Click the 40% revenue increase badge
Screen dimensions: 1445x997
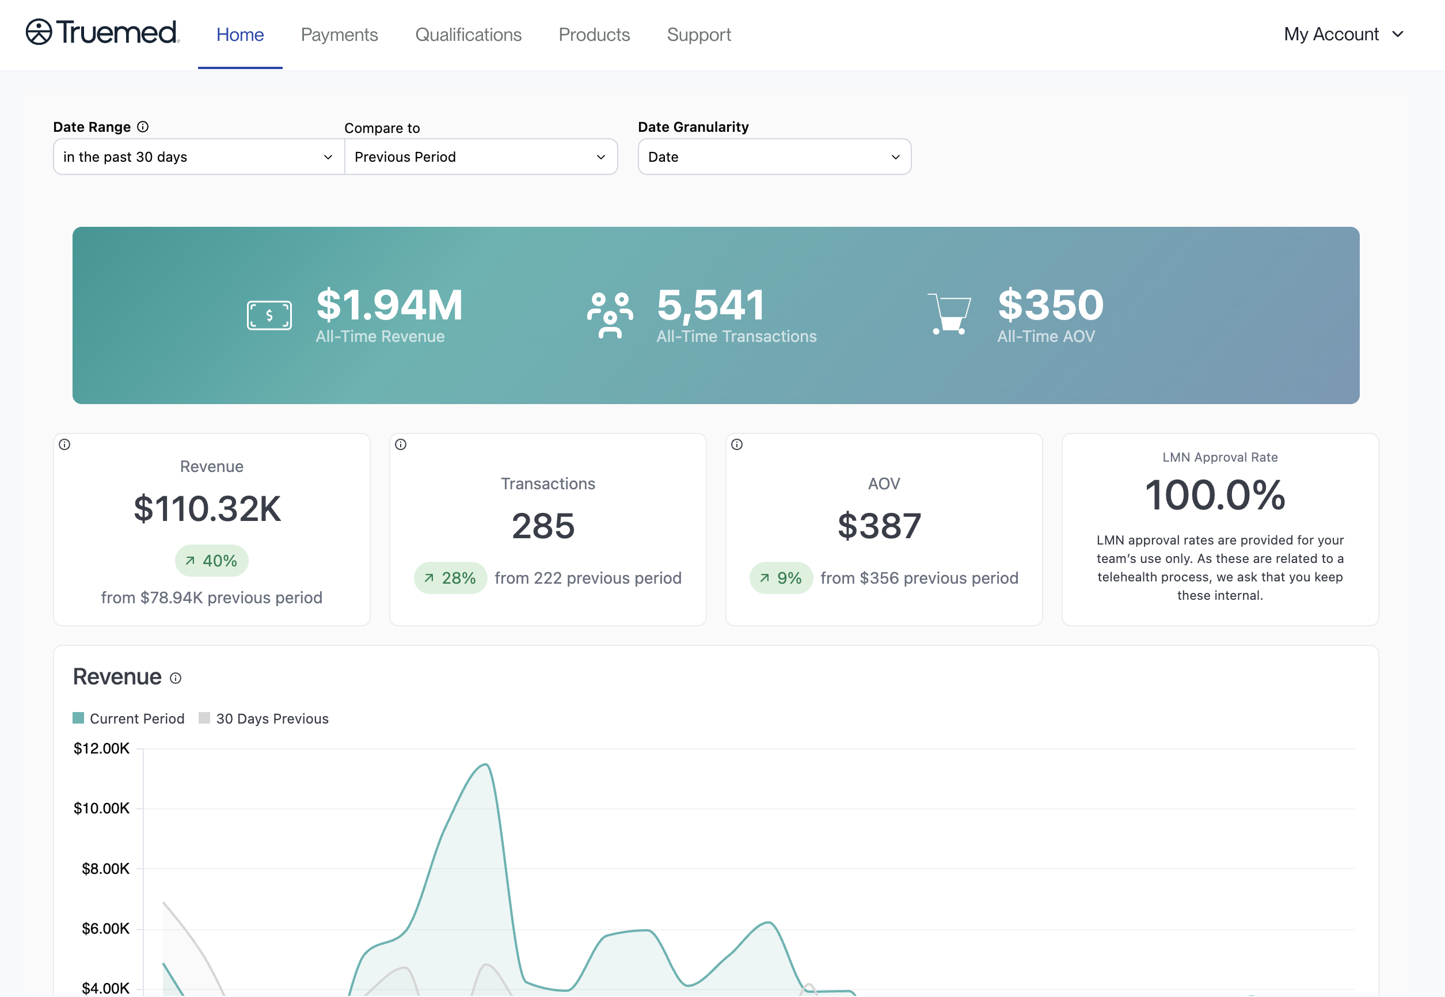tap(212, 561)
